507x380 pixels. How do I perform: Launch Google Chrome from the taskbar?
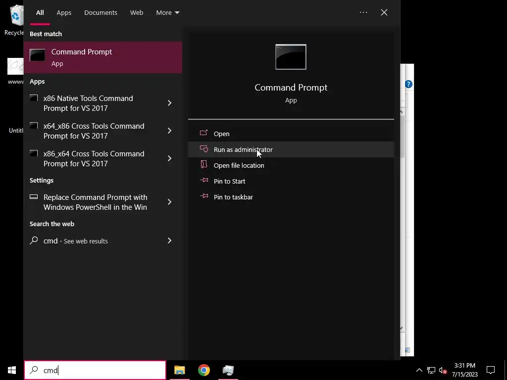[203, 370]
